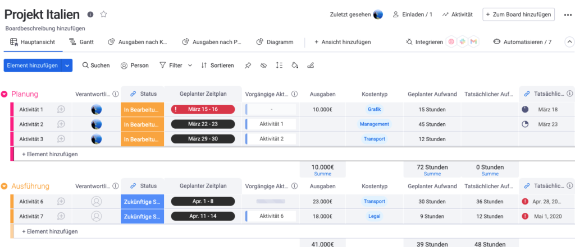Toggle hidden columns with crossed-eye icon
575x247 pixels.
coord(263,66)
